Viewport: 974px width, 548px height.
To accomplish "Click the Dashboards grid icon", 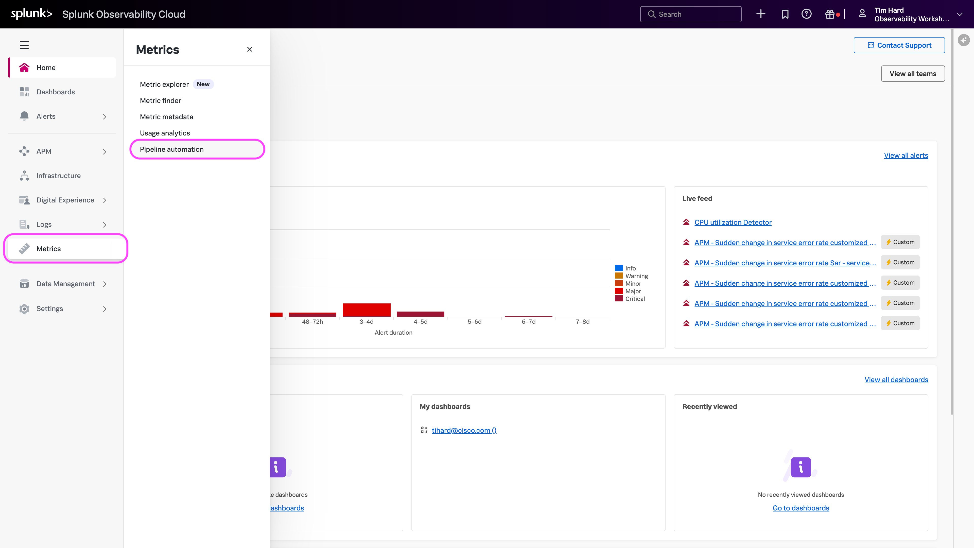I will point(24,92).
